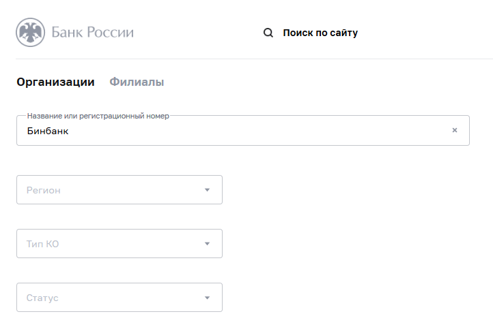Open the Регион dropdown
The image size is (493, 329).
click(x=119, y=190)
